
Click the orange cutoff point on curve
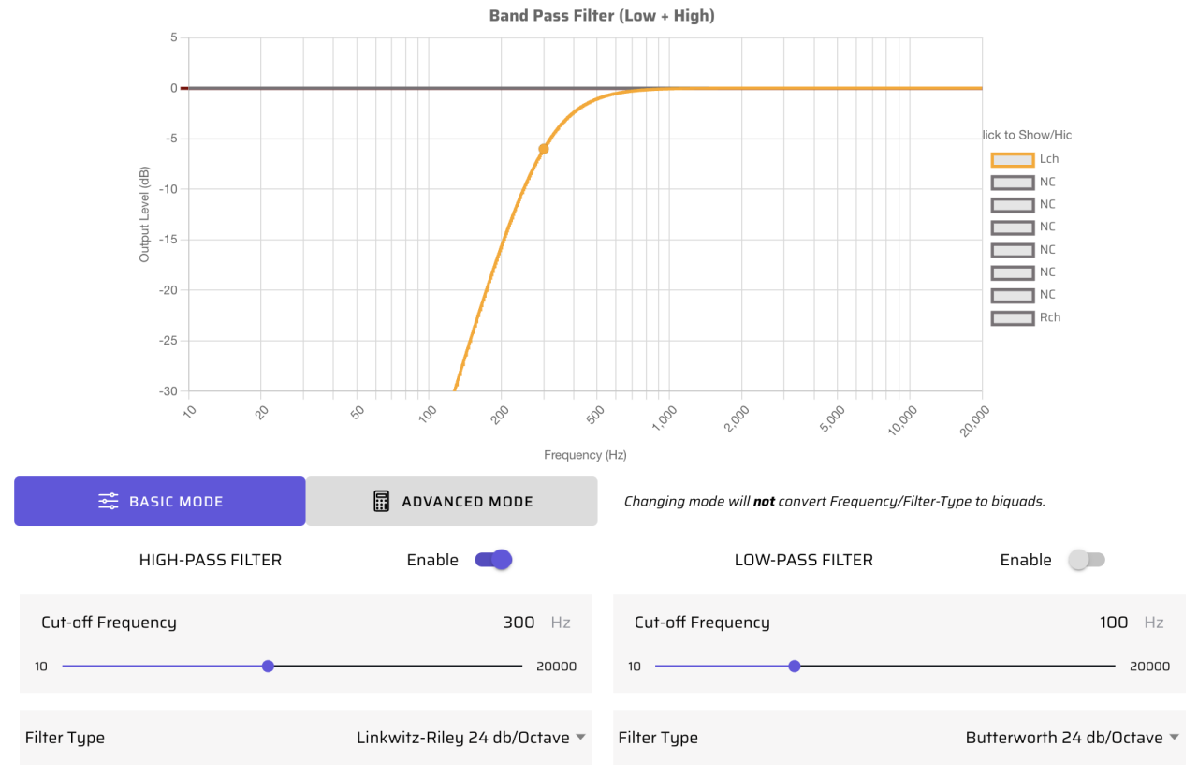tap(543, 149)
